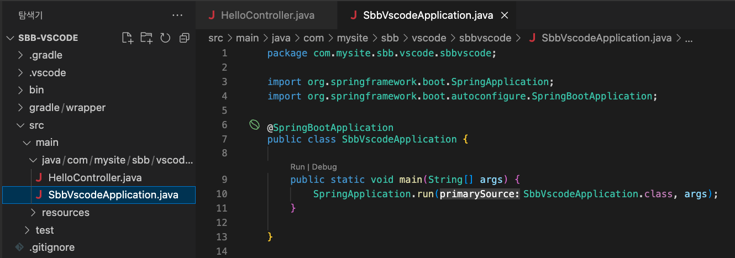The image size is (735, 258).
Task: Expand the gradle/wrapper folder
Action: (x=20, y=107)
